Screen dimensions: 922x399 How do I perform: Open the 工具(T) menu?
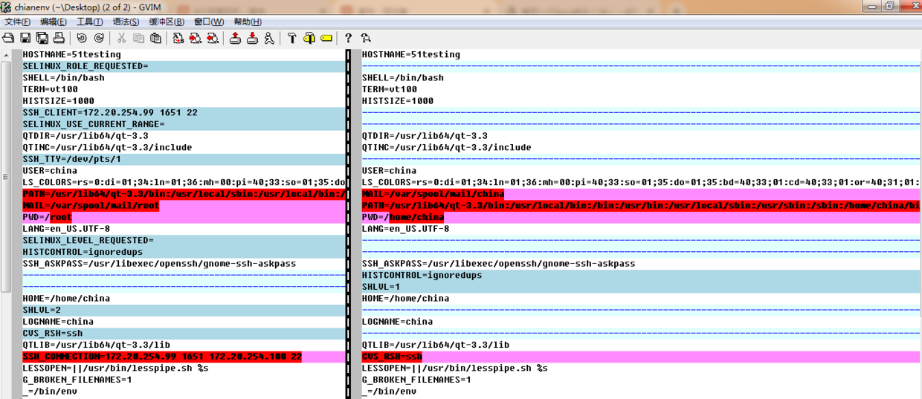point(89,22)
